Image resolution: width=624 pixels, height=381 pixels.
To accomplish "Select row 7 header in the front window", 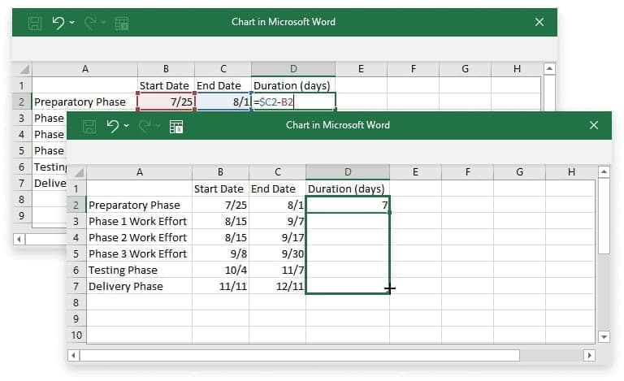I will pyautogui.click(x=76, y=286).
